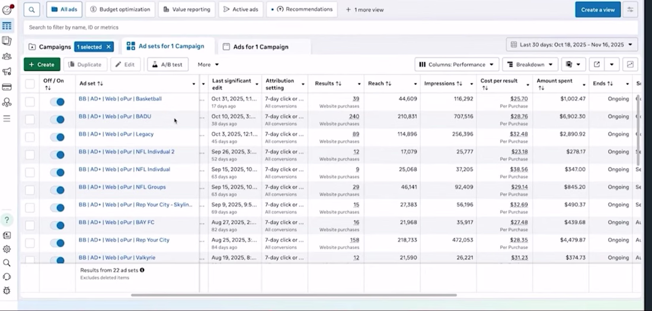This screenshot has height=311, width=652.
Task: Open the billing credit card icon
Action: (7, 87)
